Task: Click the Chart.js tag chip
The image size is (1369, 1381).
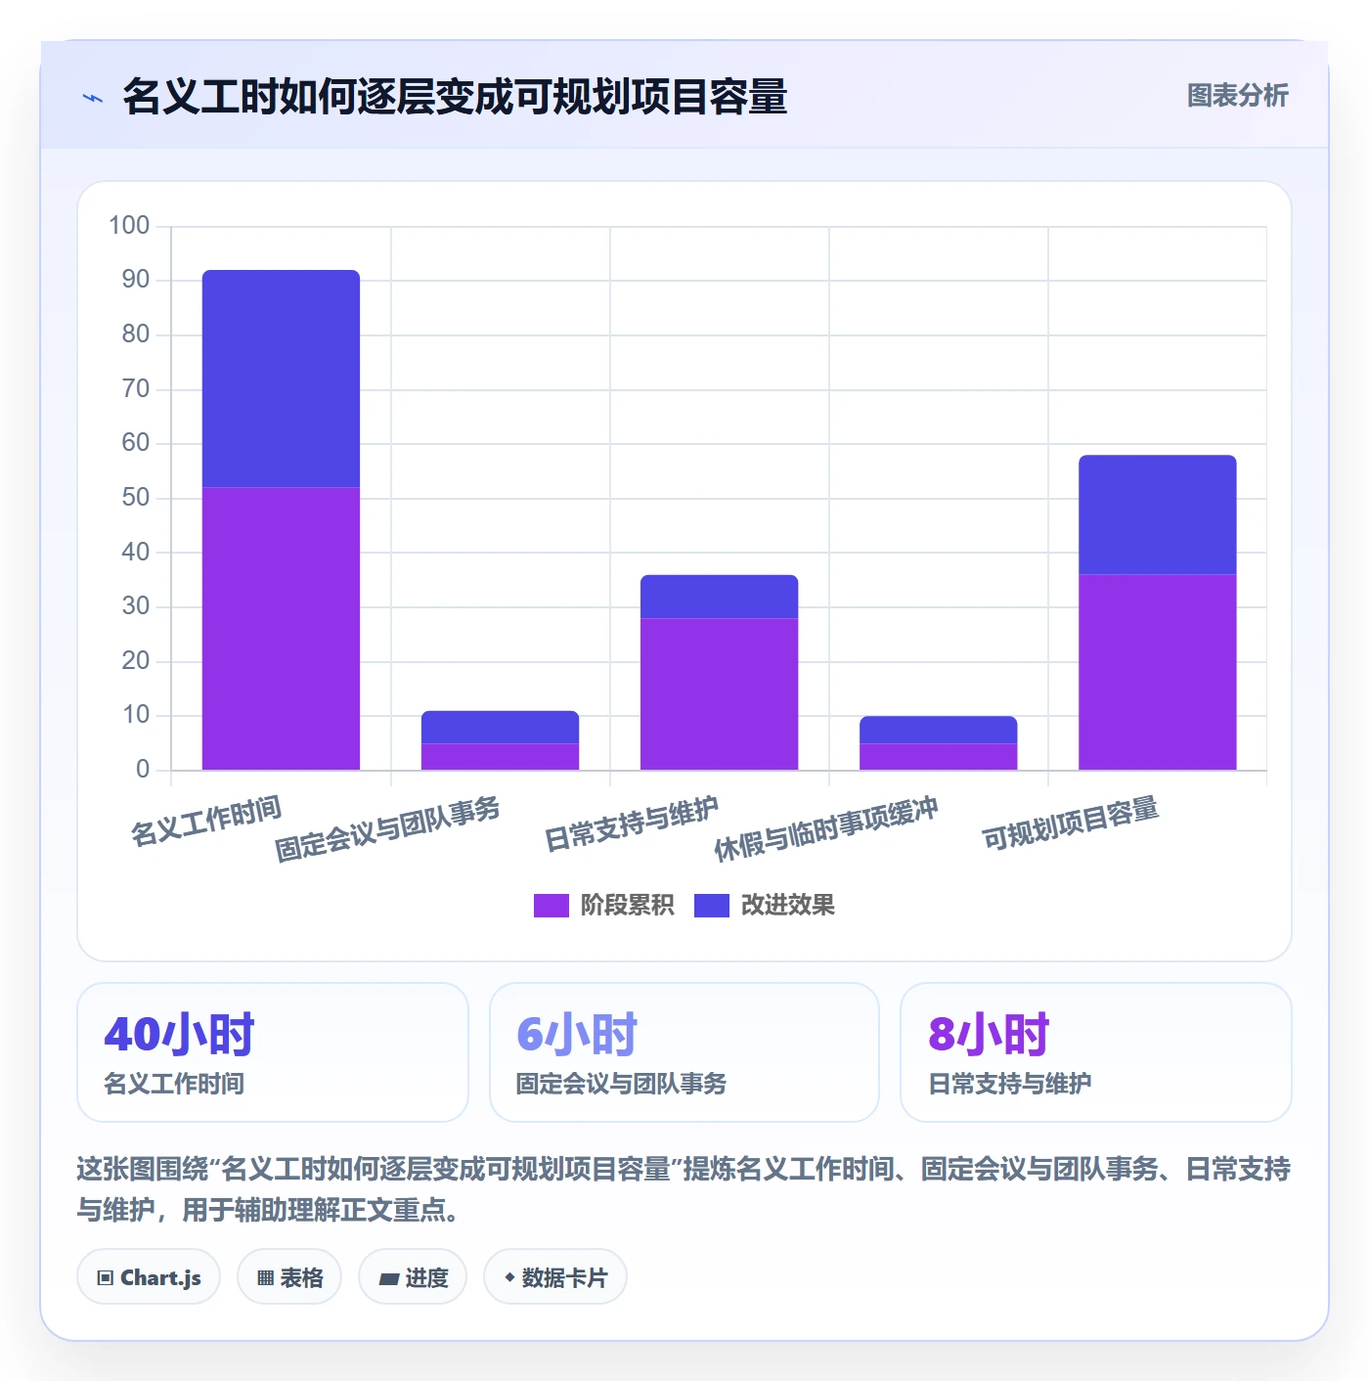Action: pos(149,1277)
